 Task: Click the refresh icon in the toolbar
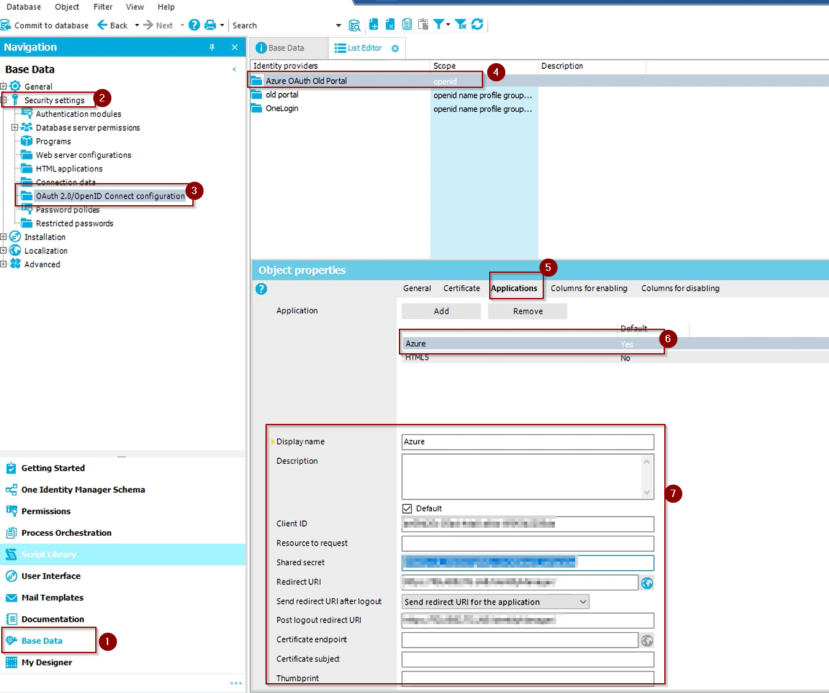tap(477, 25)
